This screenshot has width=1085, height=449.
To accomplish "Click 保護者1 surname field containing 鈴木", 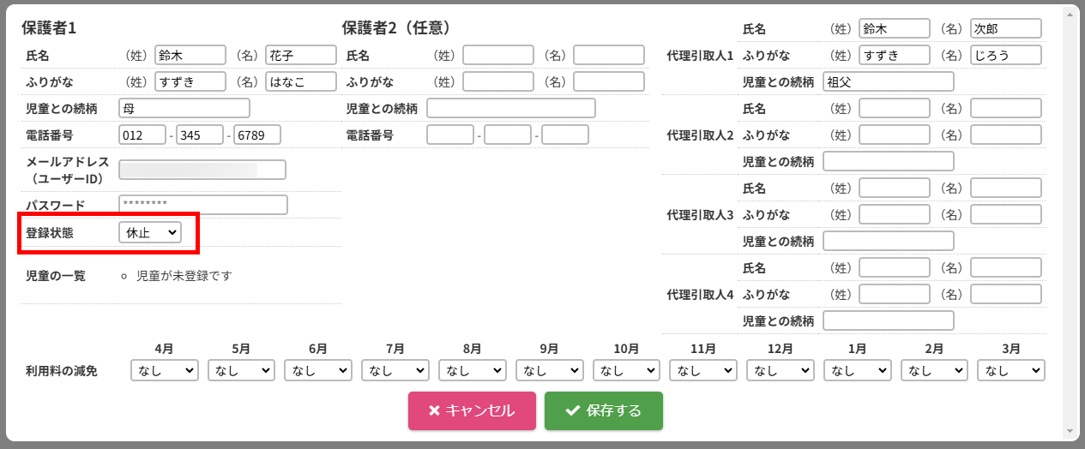I will 190,56.
